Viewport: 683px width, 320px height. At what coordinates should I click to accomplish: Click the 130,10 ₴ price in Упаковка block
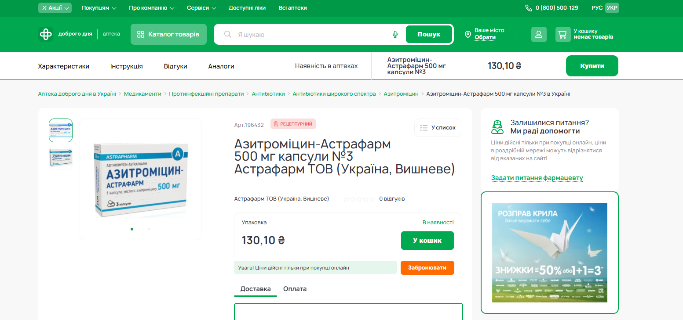263,240
